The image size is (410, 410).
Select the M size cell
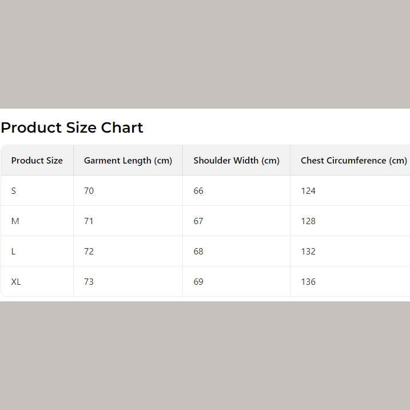tap(15, 221)
